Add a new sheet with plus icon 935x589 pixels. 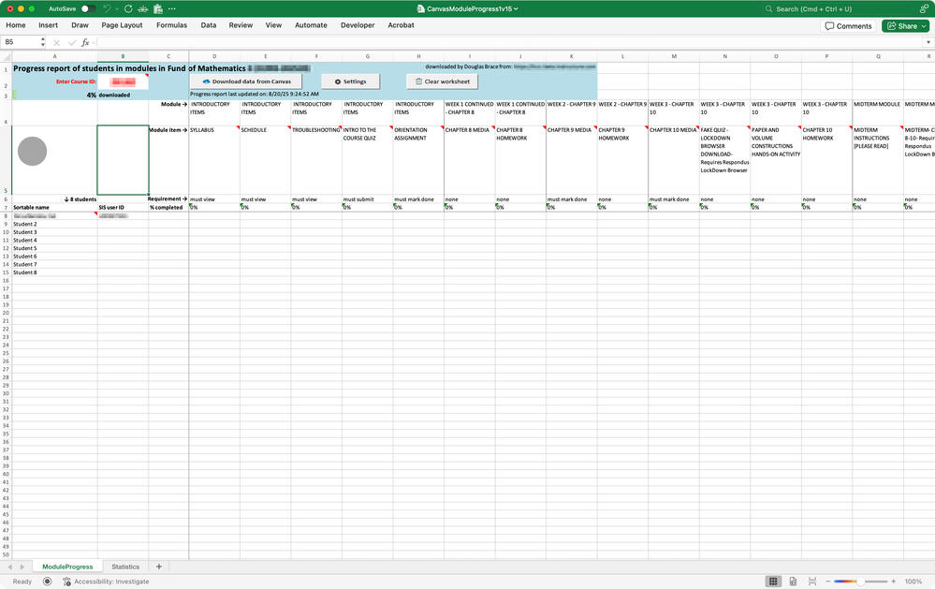[x=159, y=567]
